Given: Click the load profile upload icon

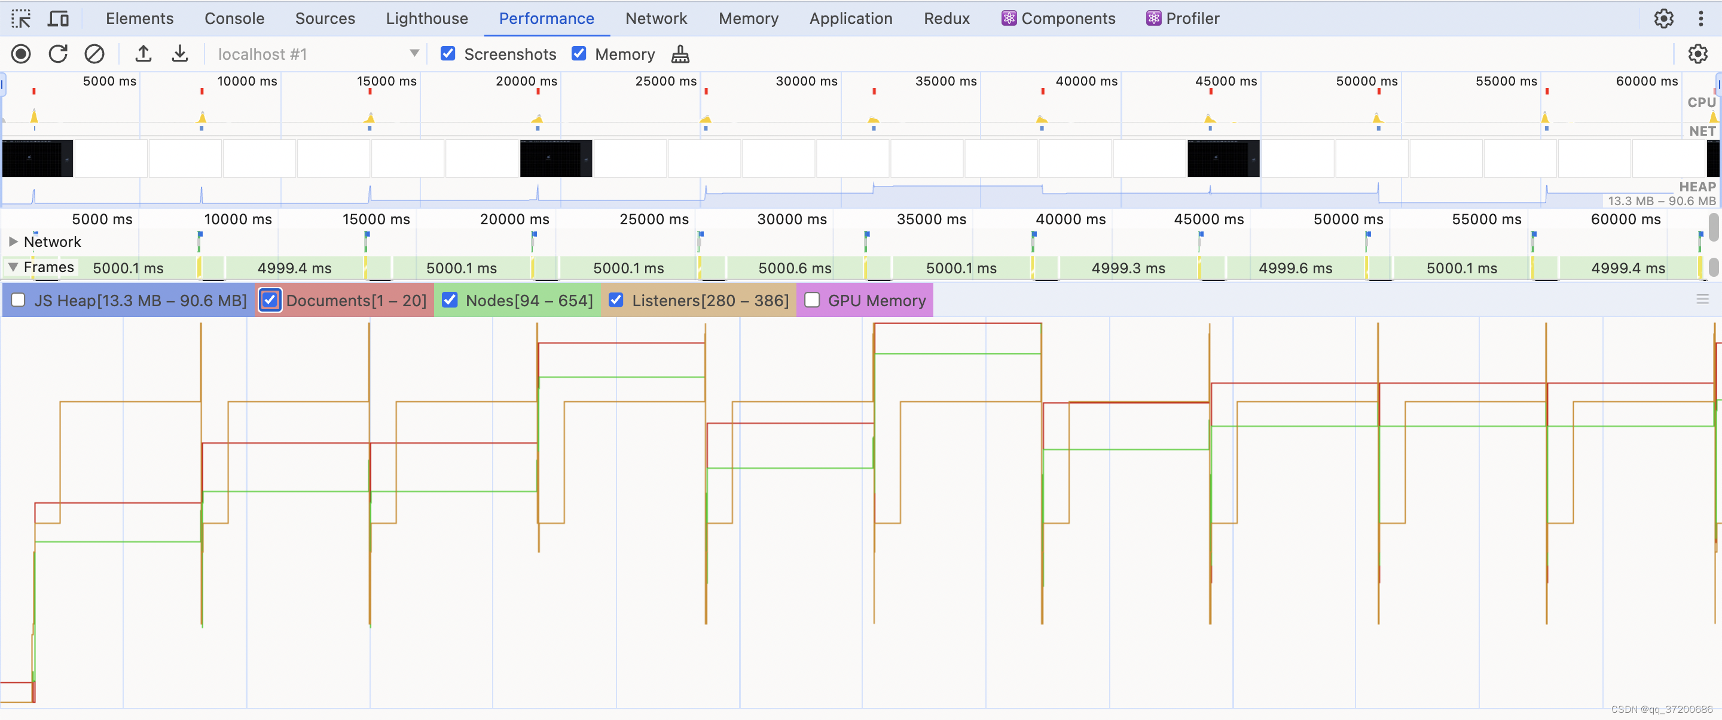Looking at the screenshot, I should pos(143,54).
